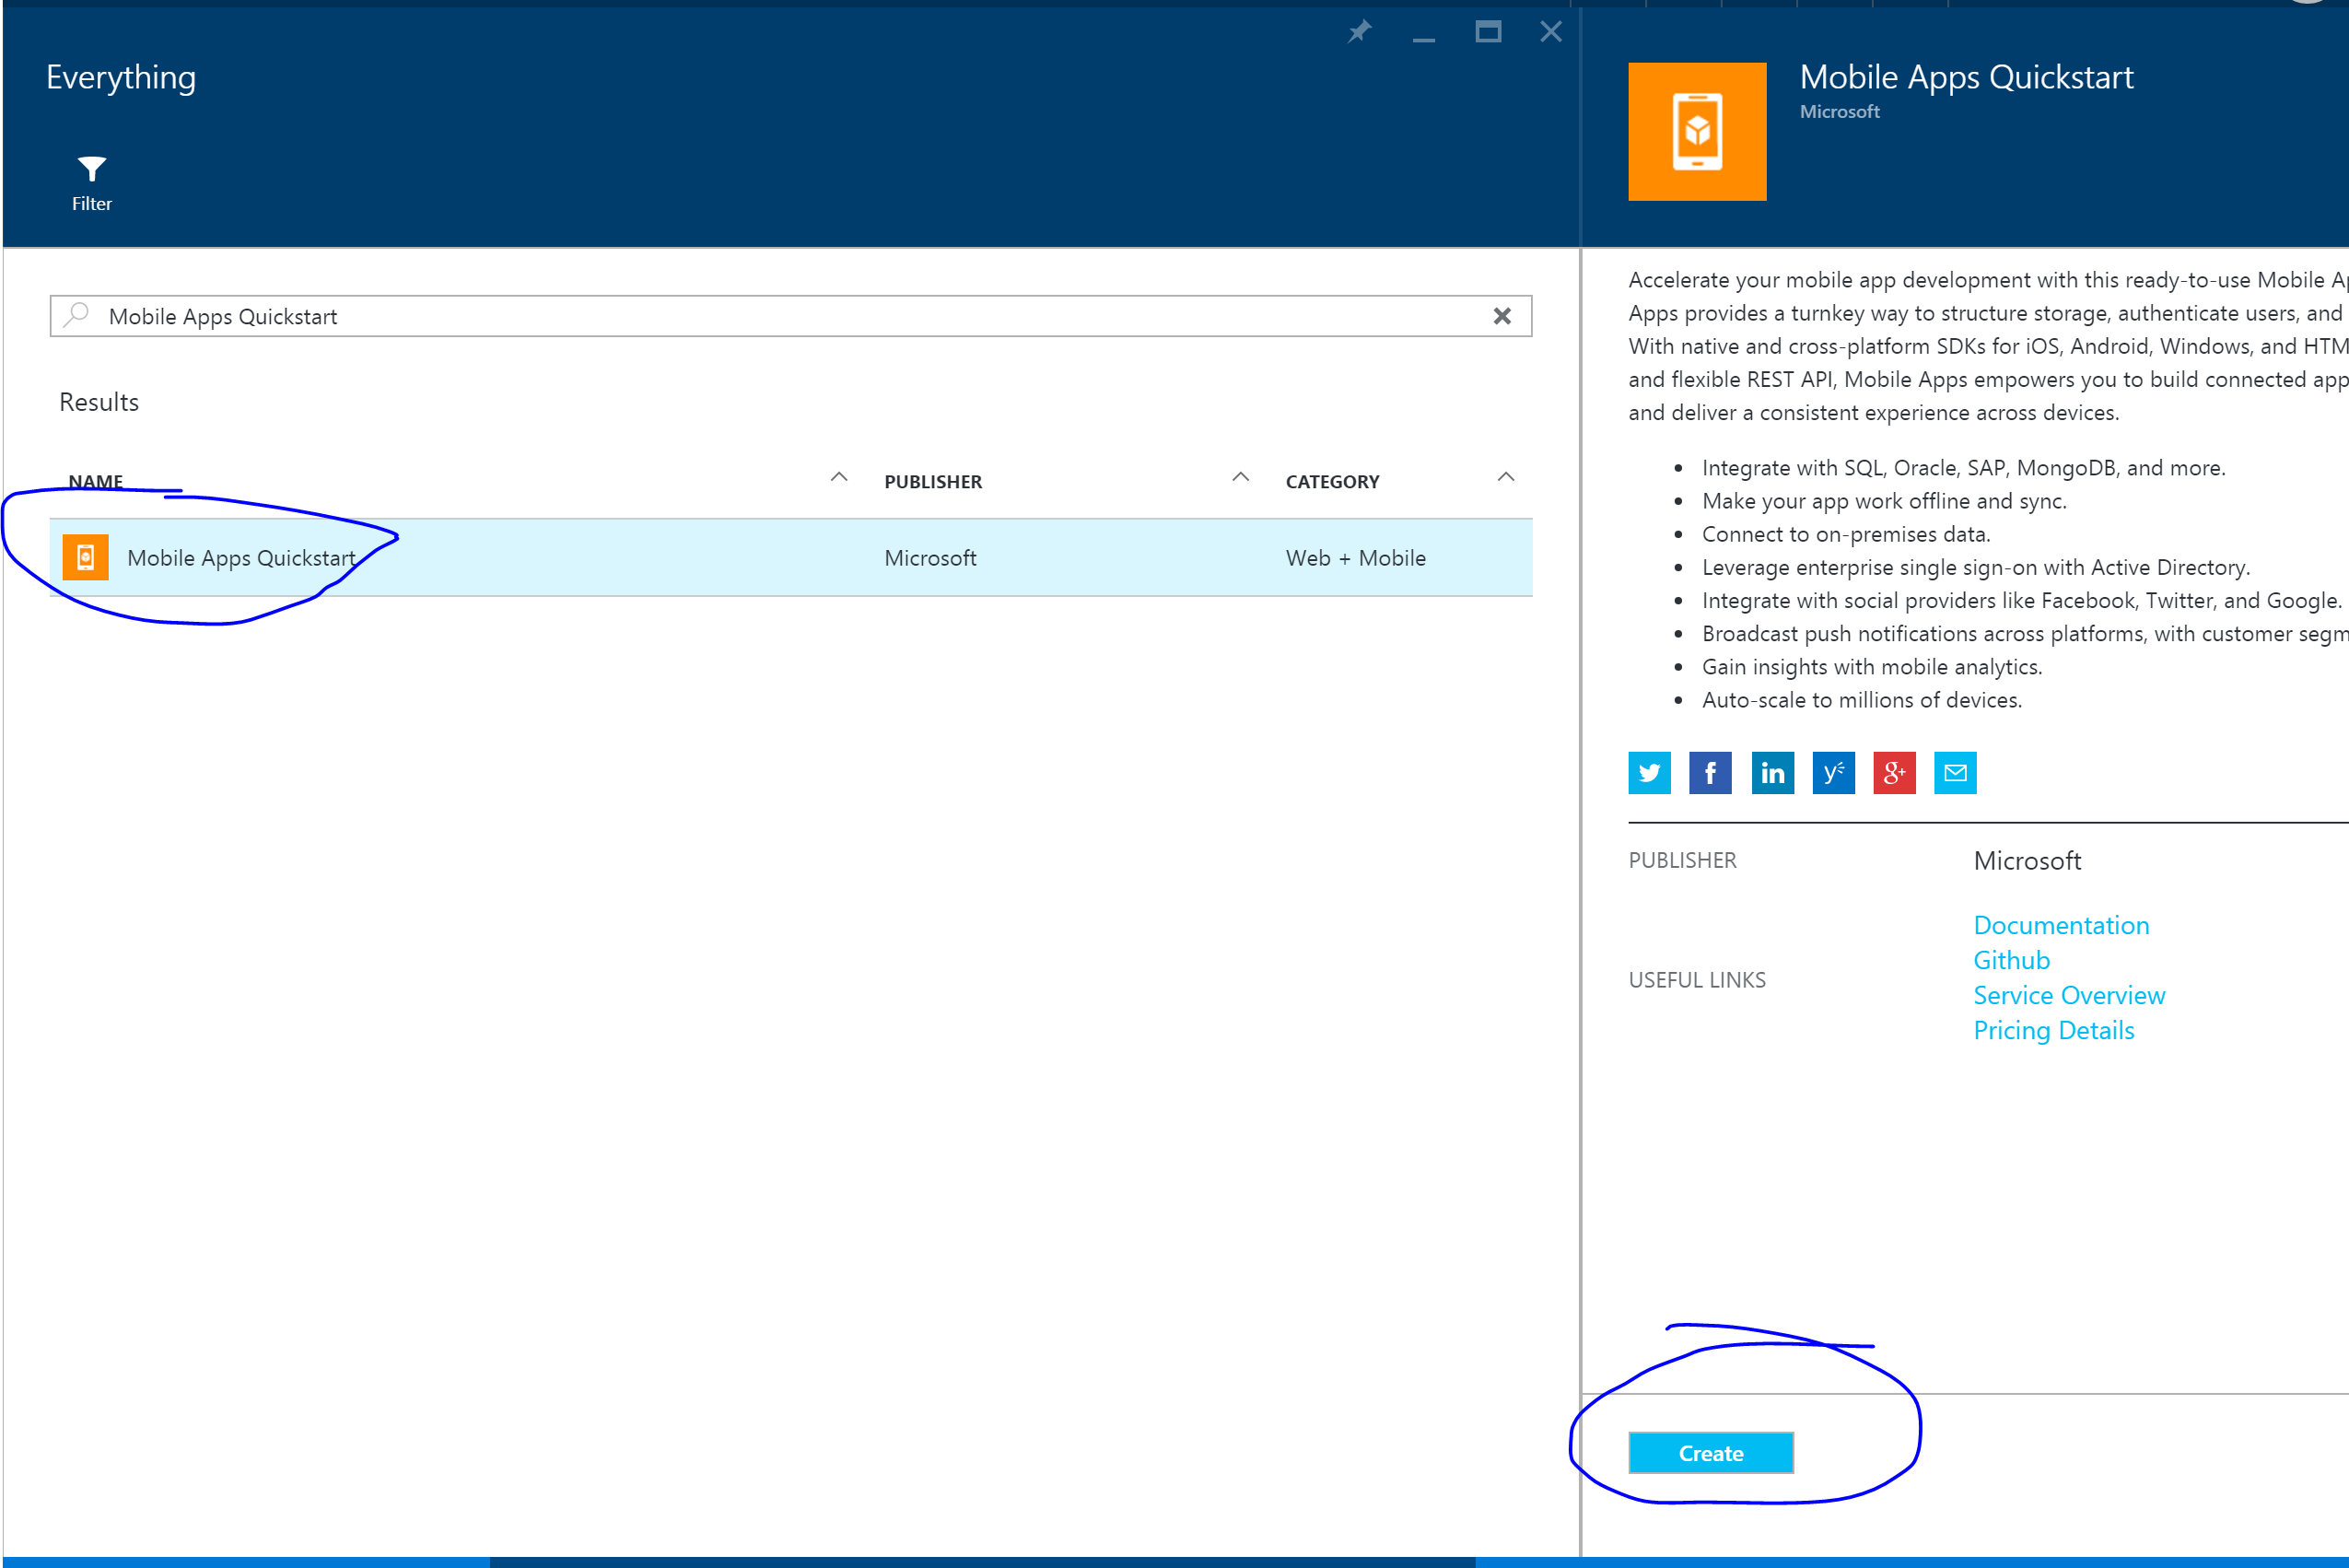
Task: Sort results by Name chevron
Action: click(x=839, y=478)
